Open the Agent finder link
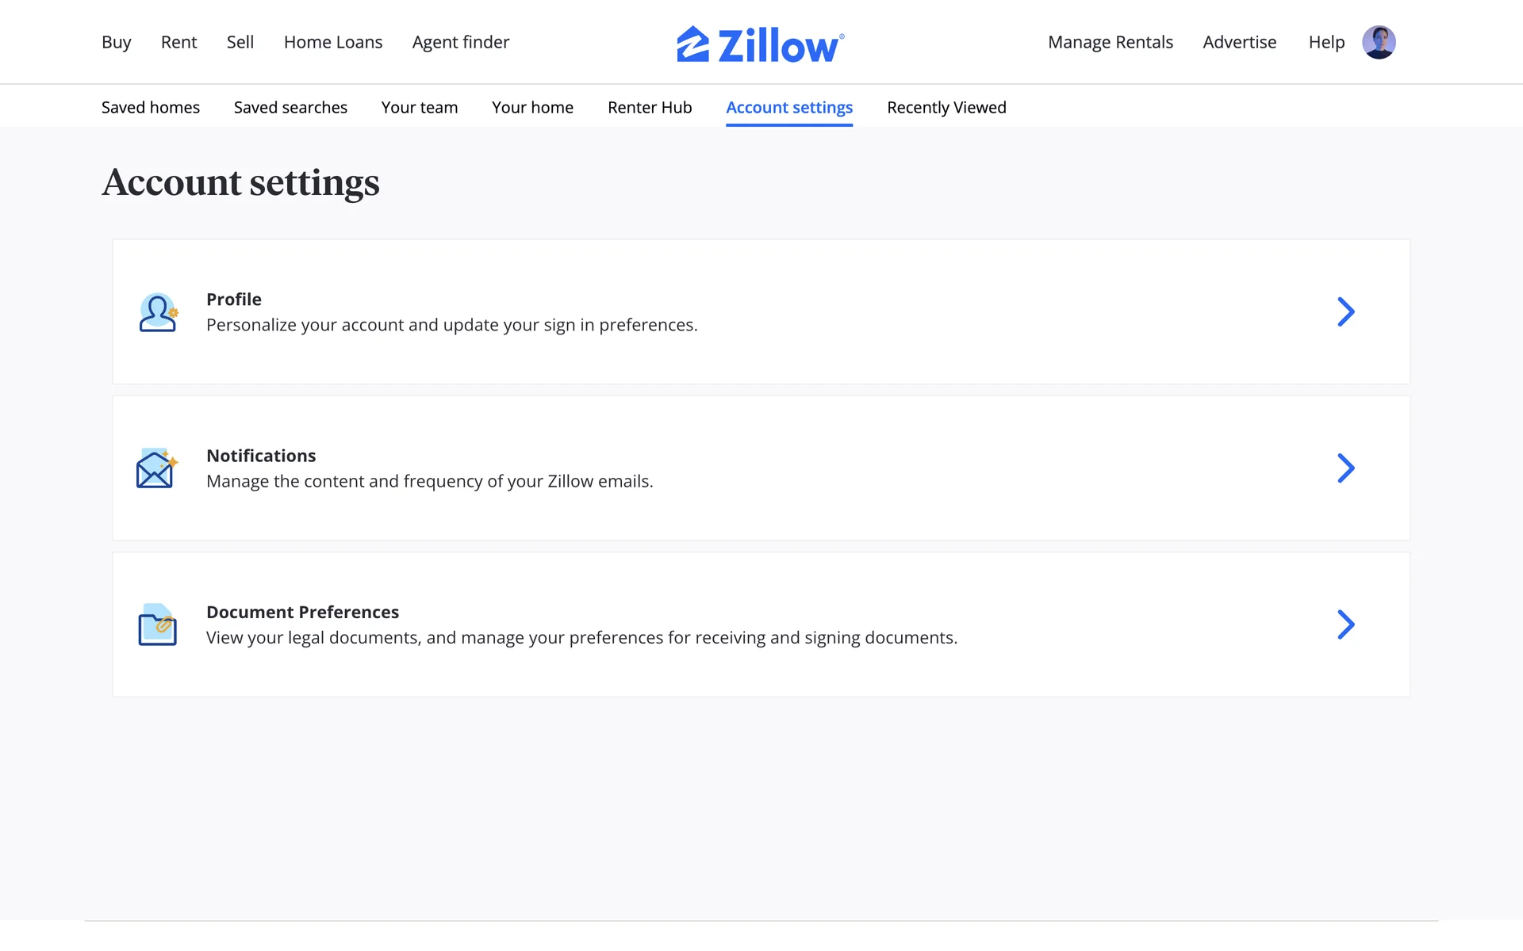1523x951 pixels. pyautogui.click(x=461, y=43)
